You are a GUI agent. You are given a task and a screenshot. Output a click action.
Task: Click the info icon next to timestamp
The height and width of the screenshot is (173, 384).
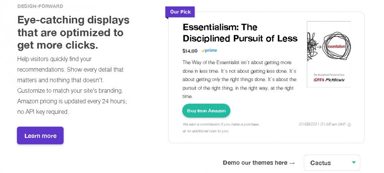[x=349, y=124]
